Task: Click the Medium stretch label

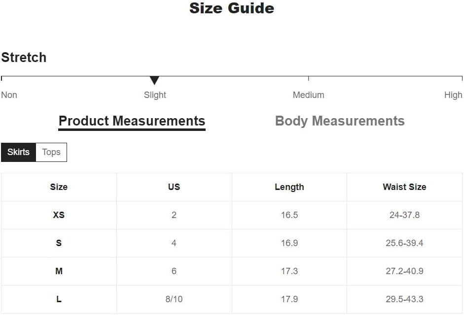Action: point(309,95)
